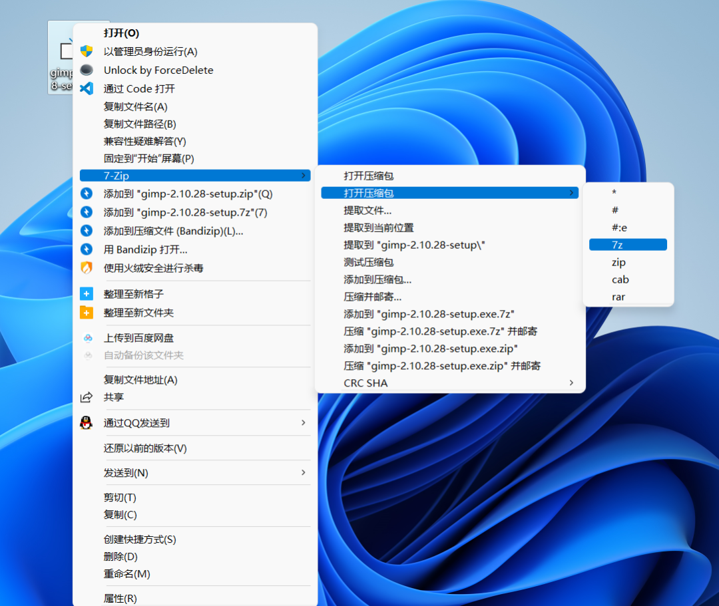The width and height of the screenshot is (719, 606).
Task: Select the 7z format option
Action: 628,245
